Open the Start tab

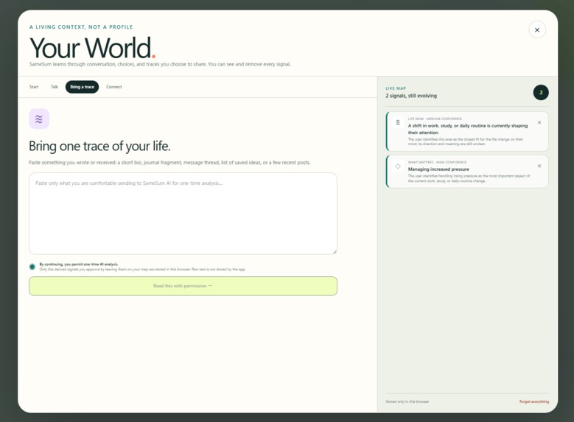pos(34,87)
